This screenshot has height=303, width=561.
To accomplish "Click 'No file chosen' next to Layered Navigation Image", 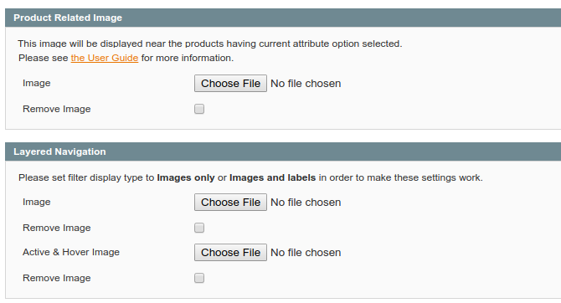I will click(x=306, y=202).
